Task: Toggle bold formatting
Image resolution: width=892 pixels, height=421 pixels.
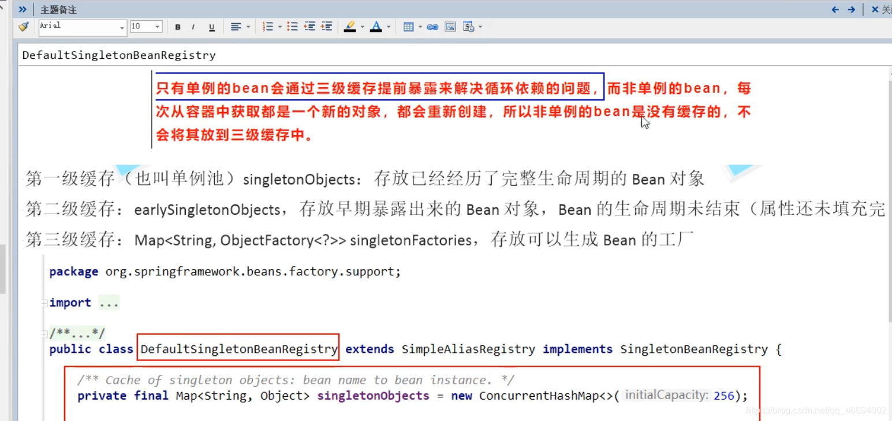Action: [x=178, y=27]
